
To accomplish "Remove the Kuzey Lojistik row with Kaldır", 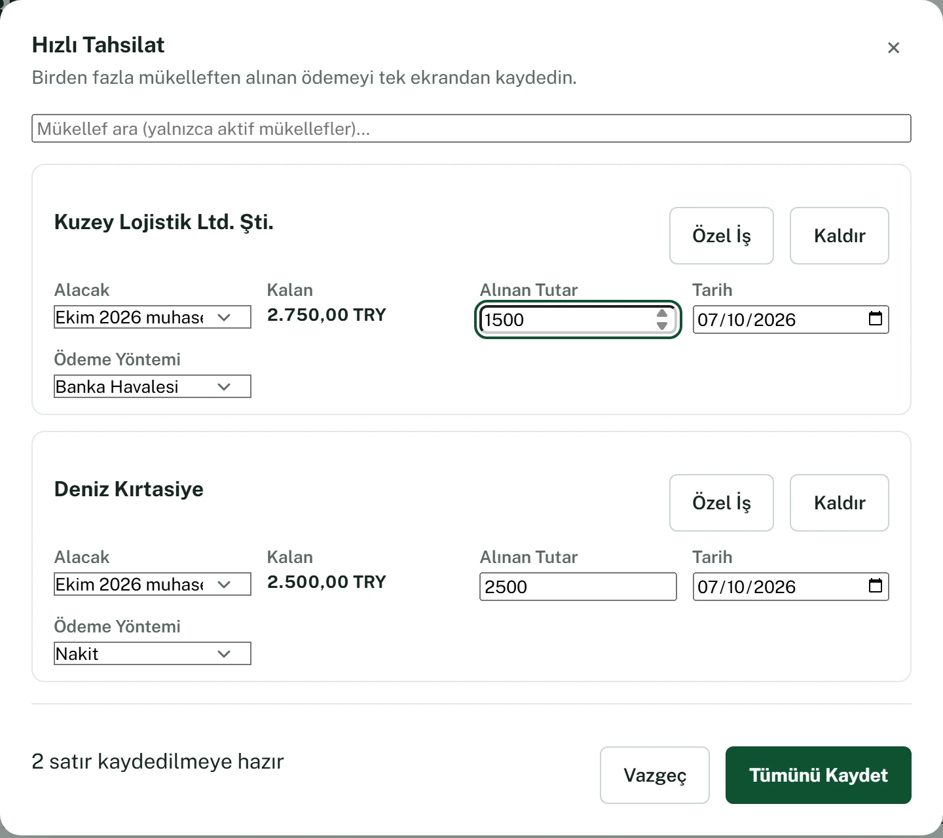I will [x=840, y=236].
